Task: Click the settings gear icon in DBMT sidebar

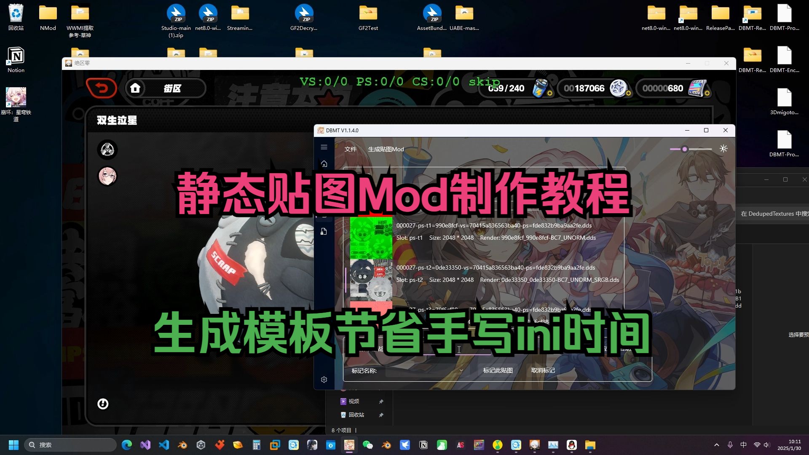Action: tap(324, 379)
